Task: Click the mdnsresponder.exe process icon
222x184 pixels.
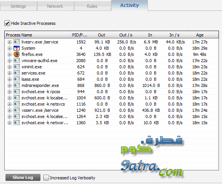Action: tap(17, 85)
